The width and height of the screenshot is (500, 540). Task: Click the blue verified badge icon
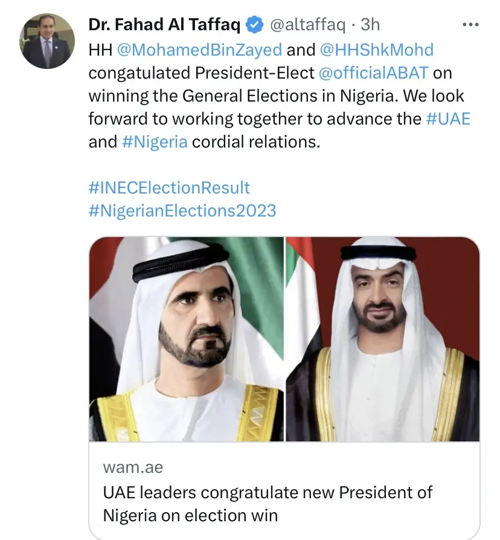255,25
